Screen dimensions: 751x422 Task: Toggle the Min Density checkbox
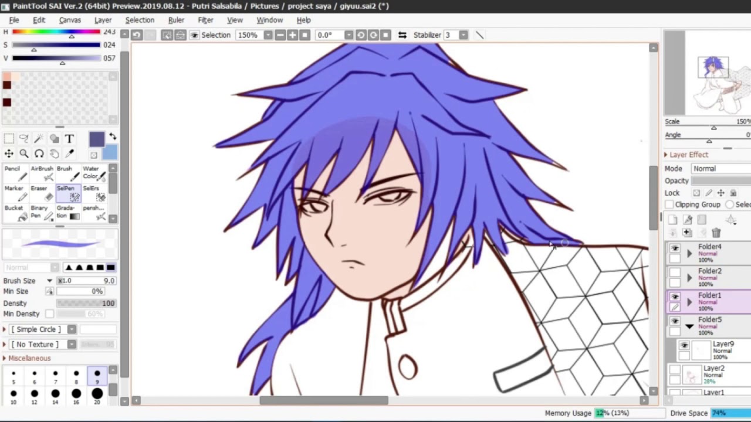[50, 314]
